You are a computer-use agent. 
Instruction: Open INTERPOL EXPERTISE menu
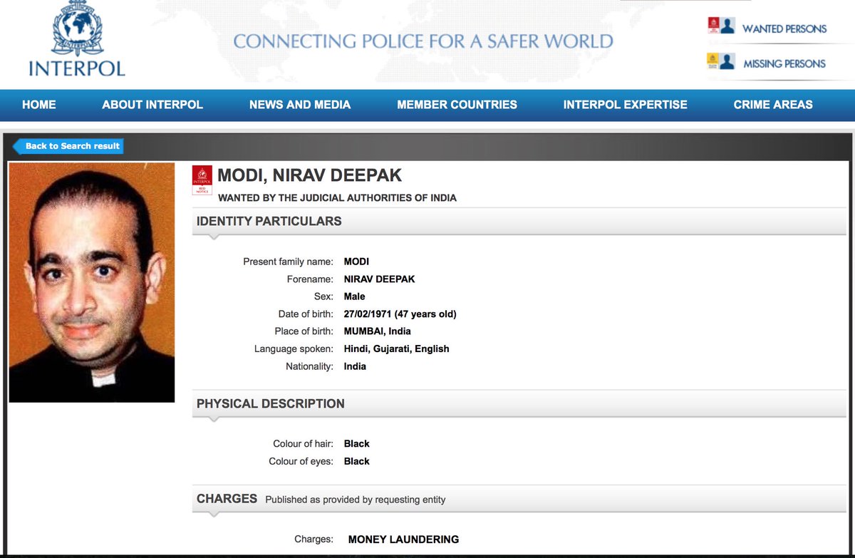625,105
